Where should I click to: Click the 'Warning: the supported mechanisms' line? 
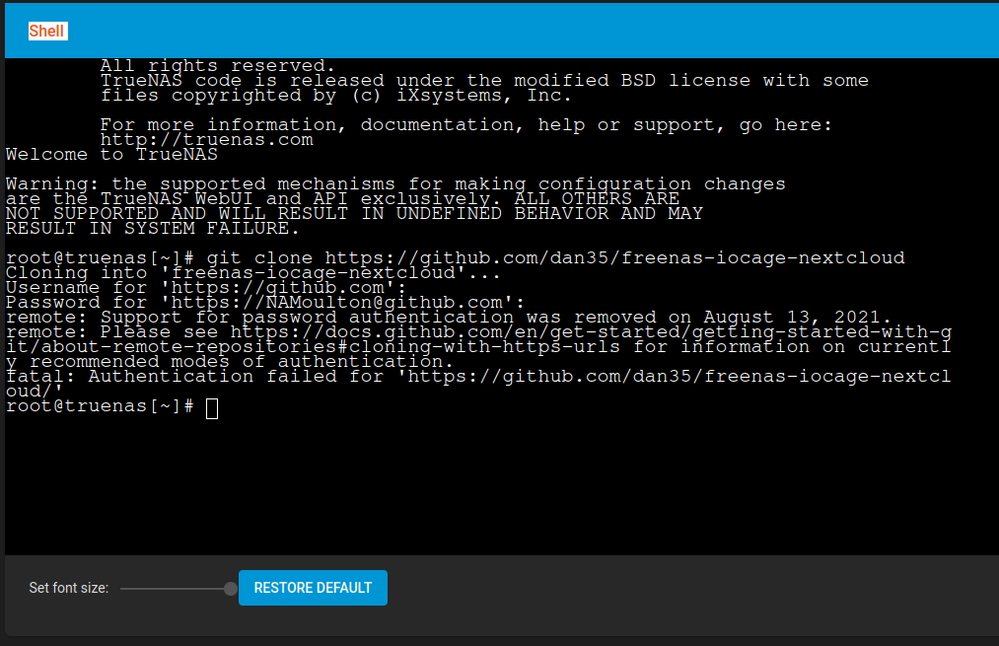click(395, 184)
